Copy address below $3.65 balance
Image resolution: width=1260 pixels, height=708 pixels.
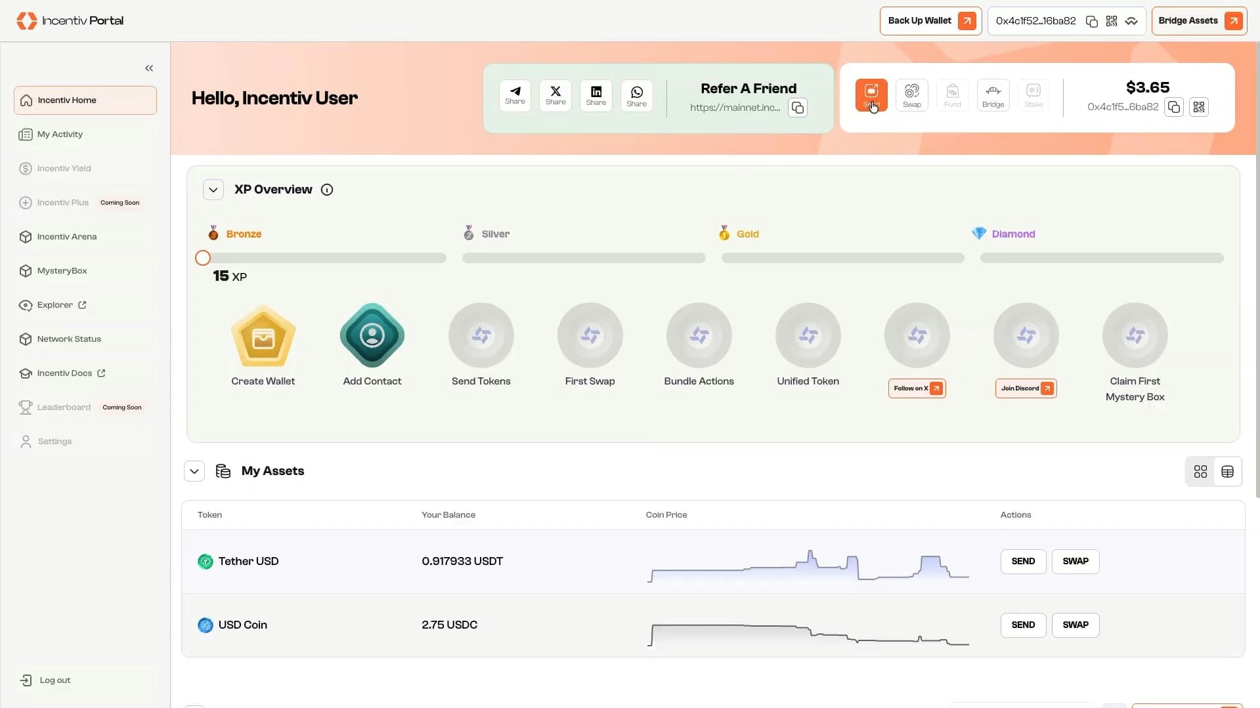coord(1174,107)
